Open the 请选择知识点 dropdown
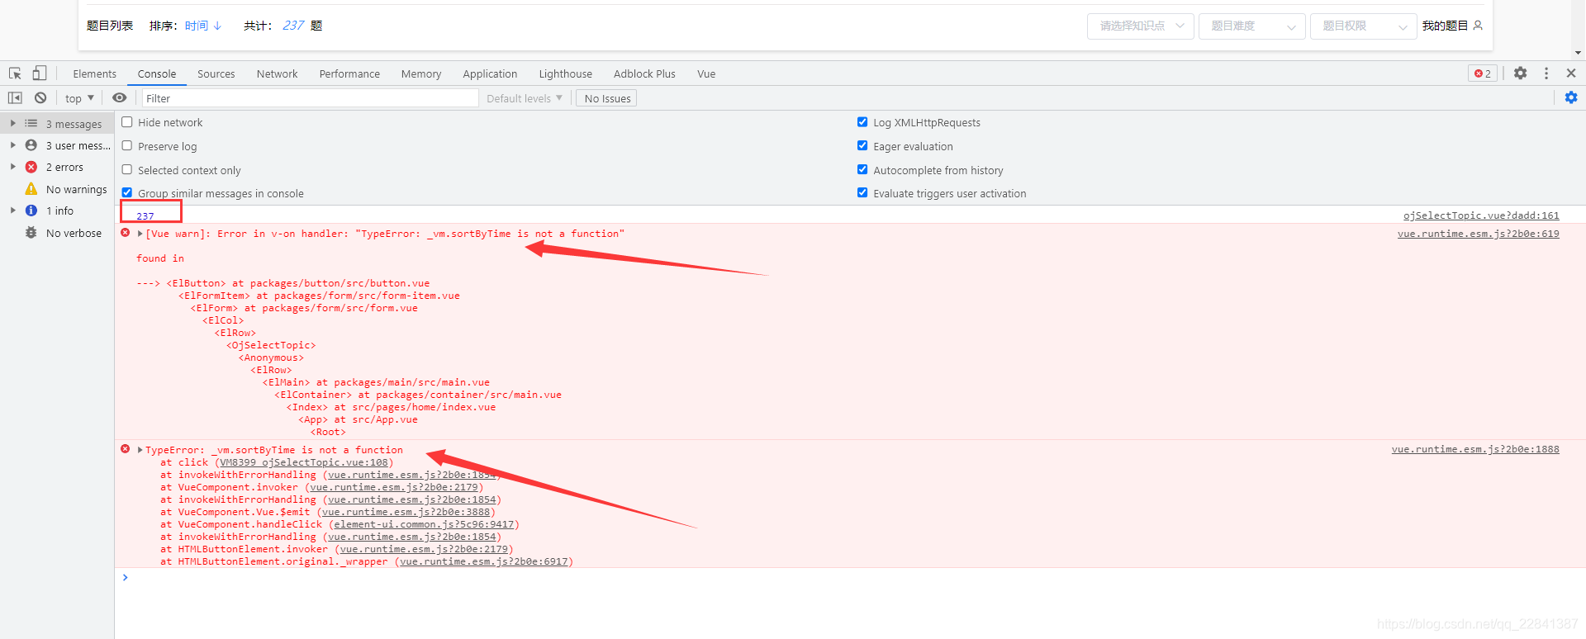The image size is (1586, 639). tap(1141, 26)
